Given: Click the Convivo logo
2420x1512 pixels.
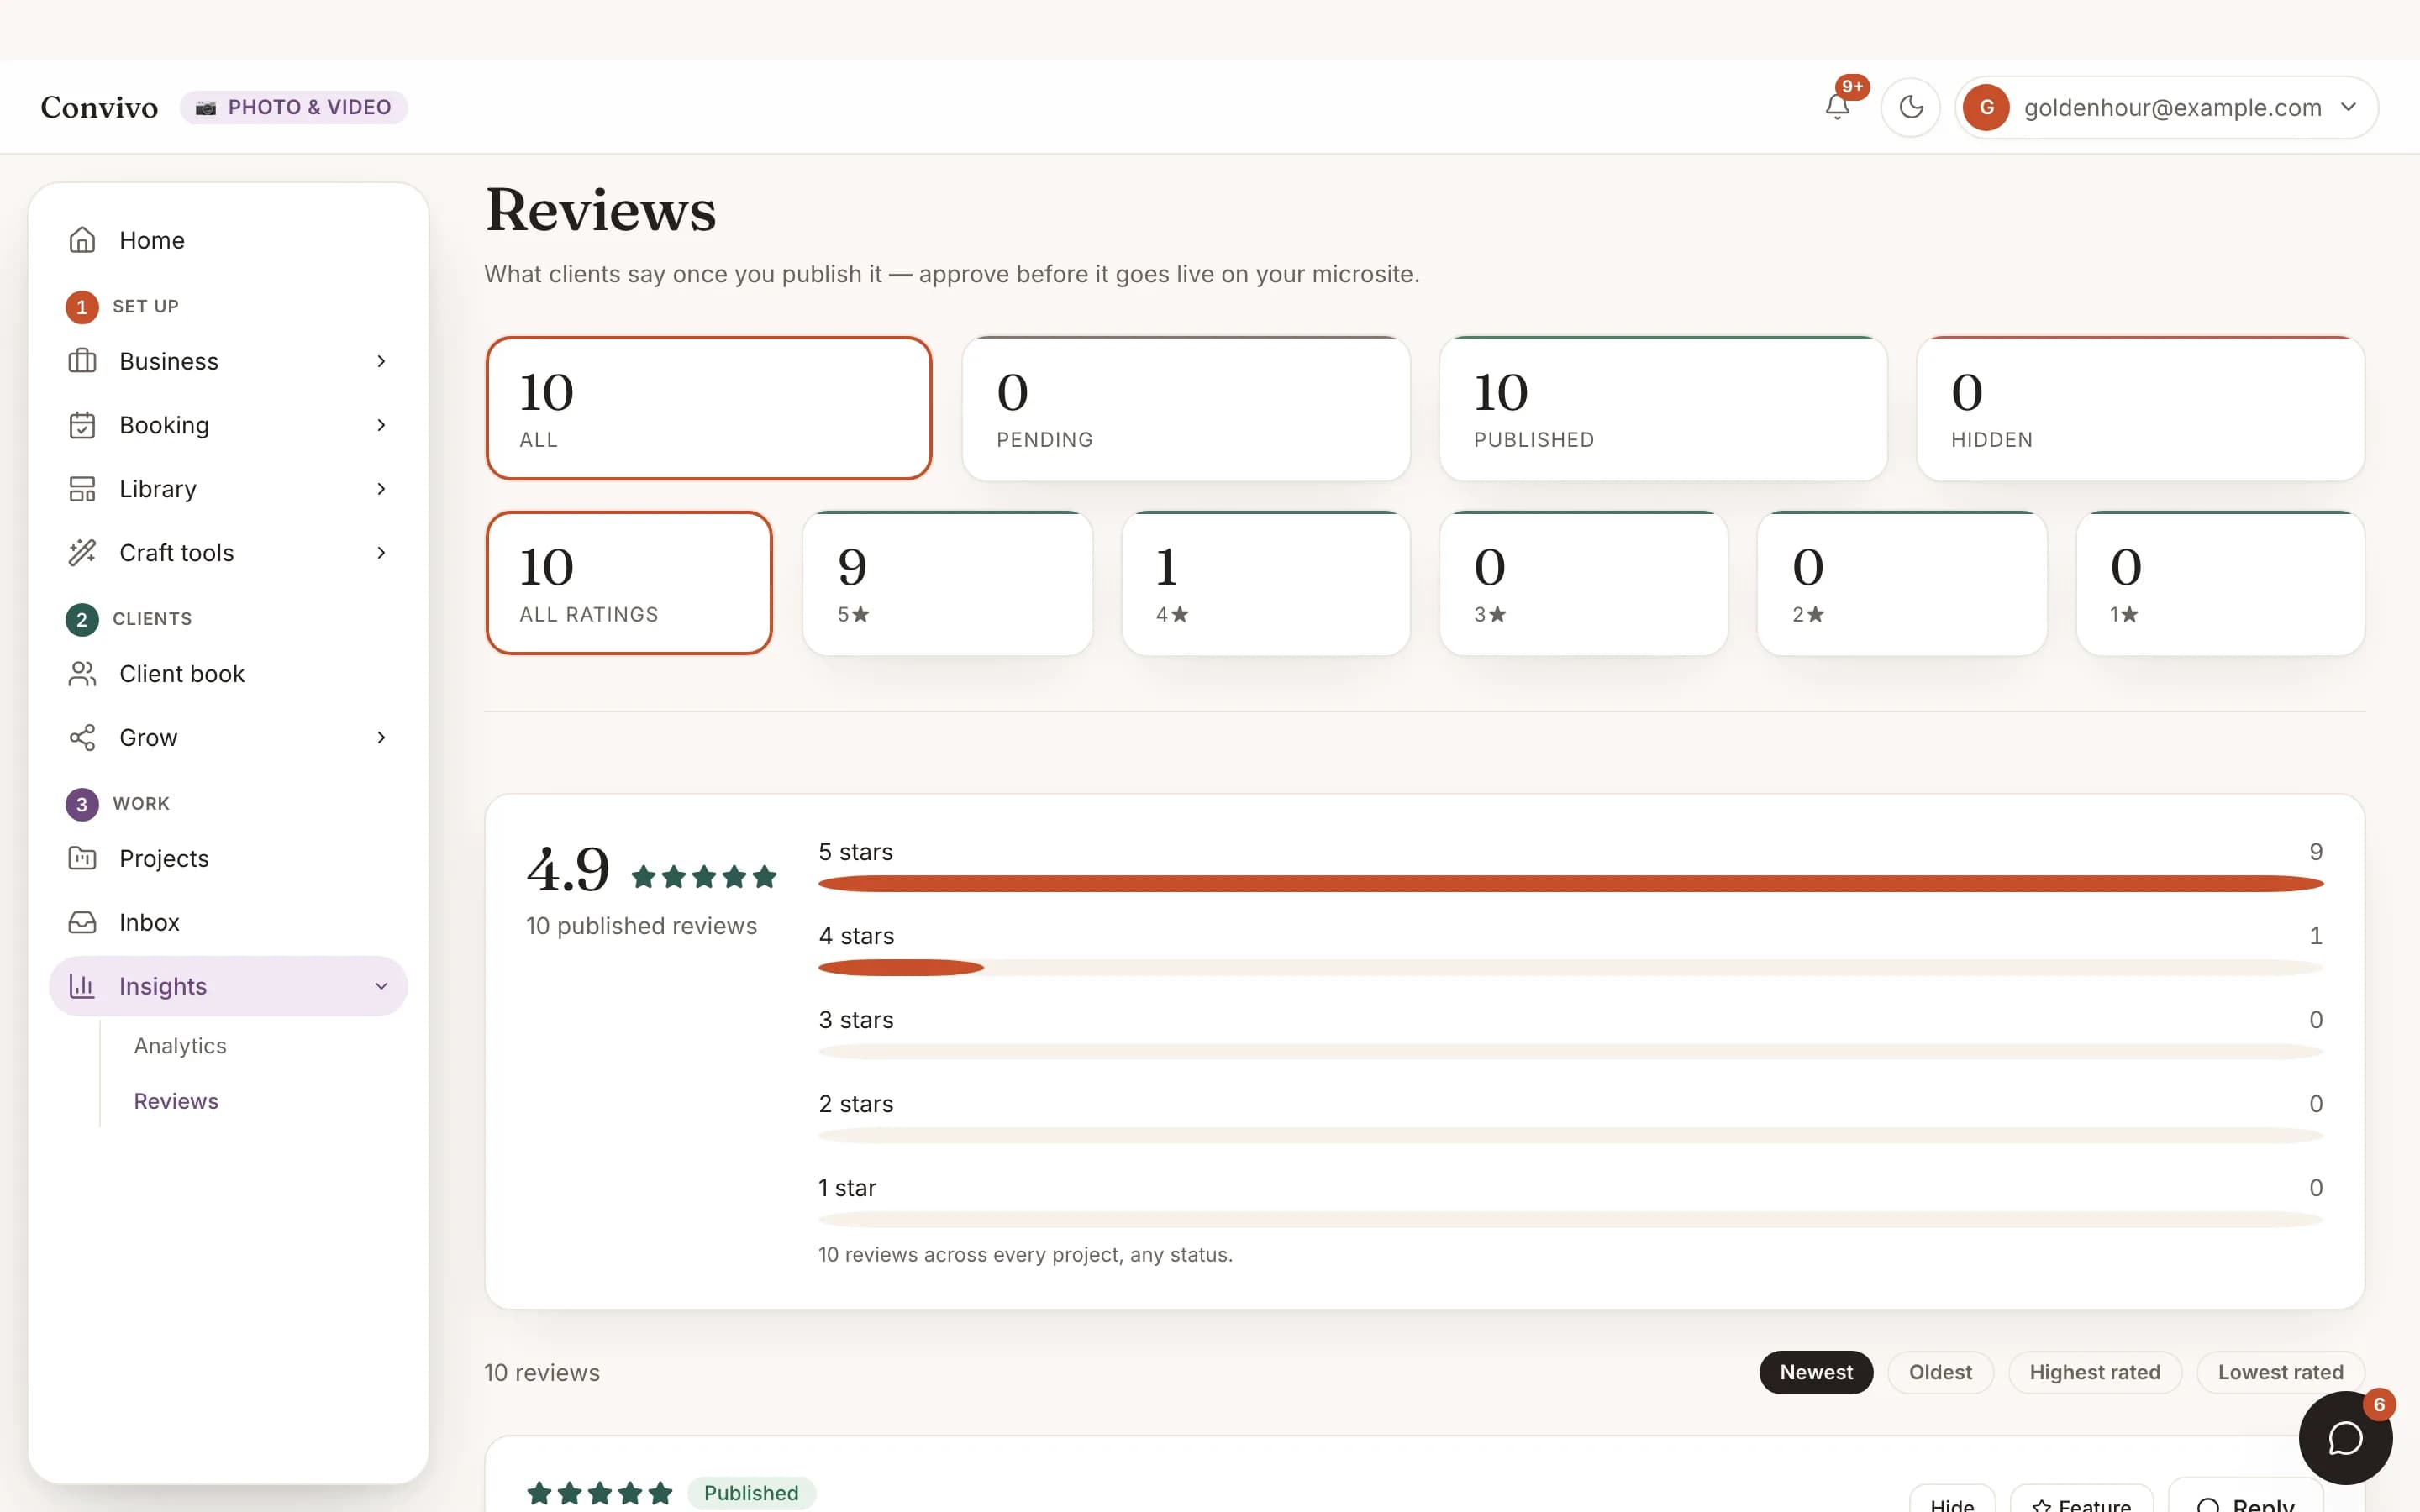Looking at the screenshot, I should (99, 107).
